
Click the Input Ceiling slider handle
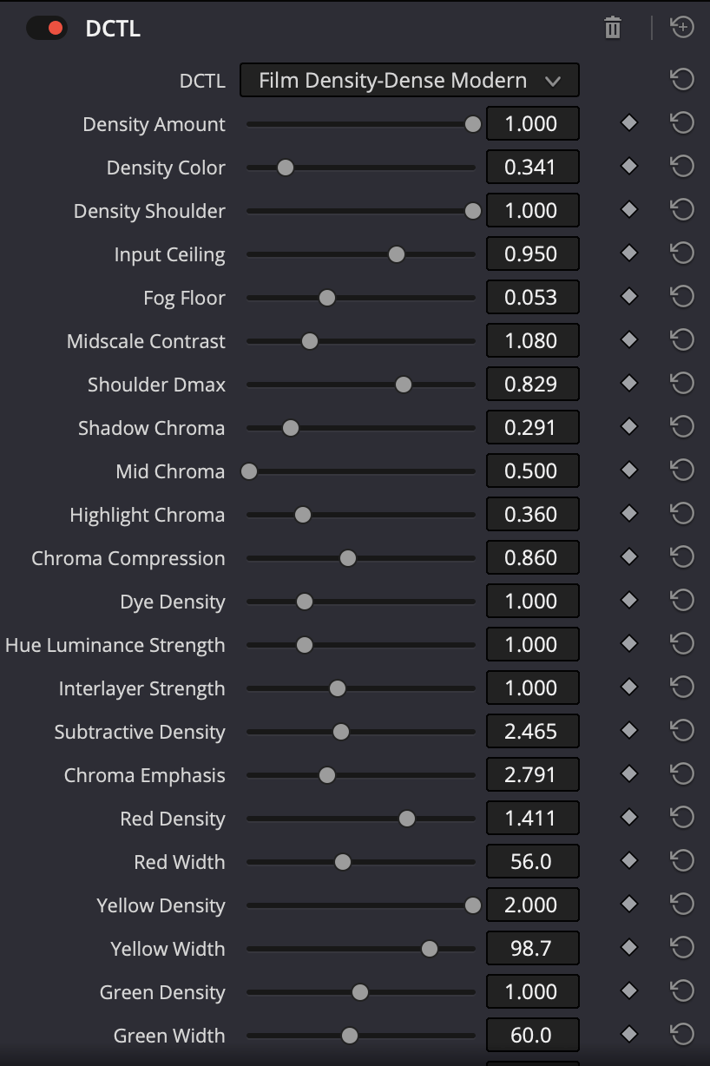(397, 254)
